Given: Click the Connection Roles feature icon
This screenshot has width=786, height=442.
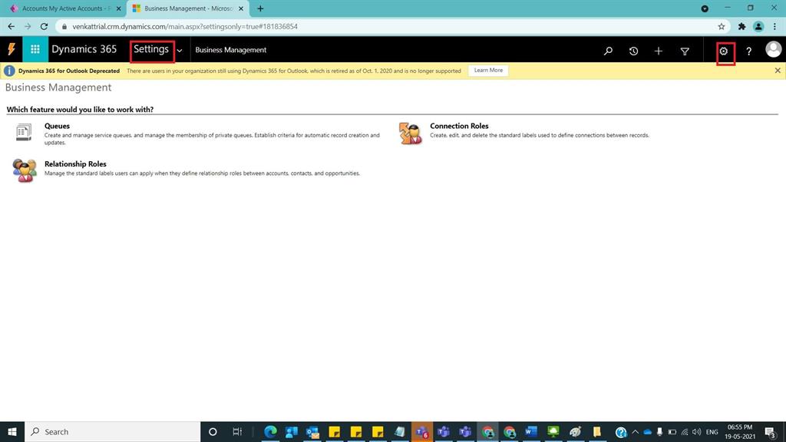Looking at the screenshot, I should point(410,133).
